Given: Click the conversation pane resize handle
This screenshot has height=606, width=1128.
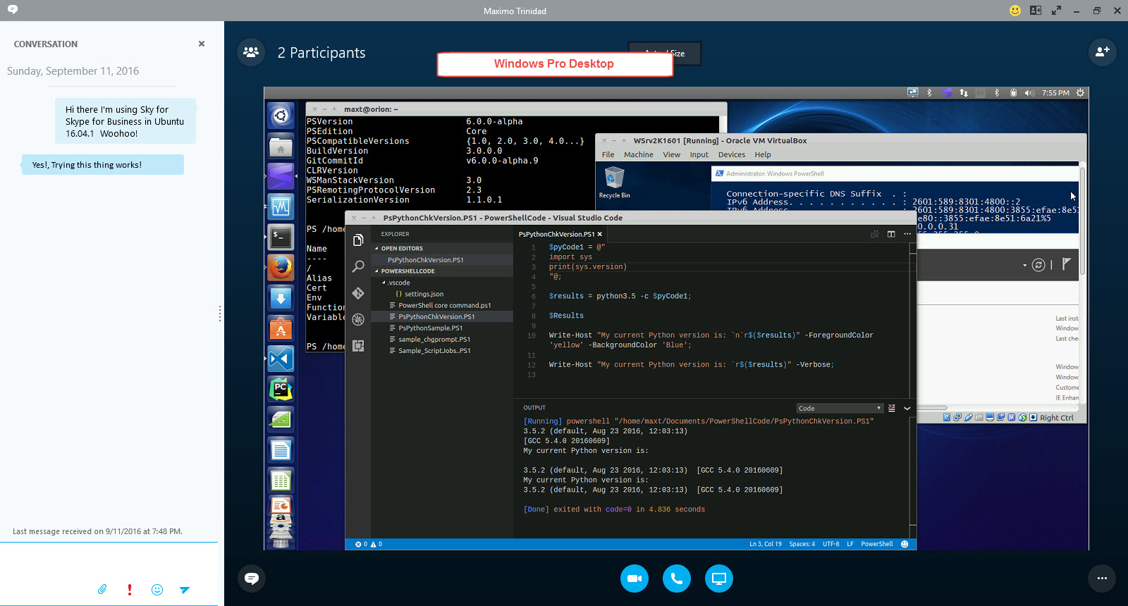Looking at the screenshot, I should coord(220,314).
